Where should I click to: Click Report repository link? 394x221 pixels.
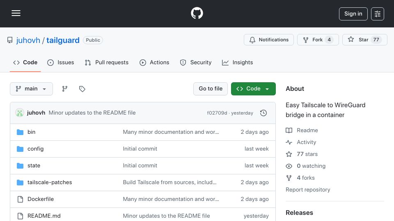coord(308,189)
